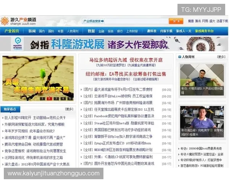Switch slideshow to slide 2
The width and height of the screenshot is (229, 183).
tap(49, 98)
